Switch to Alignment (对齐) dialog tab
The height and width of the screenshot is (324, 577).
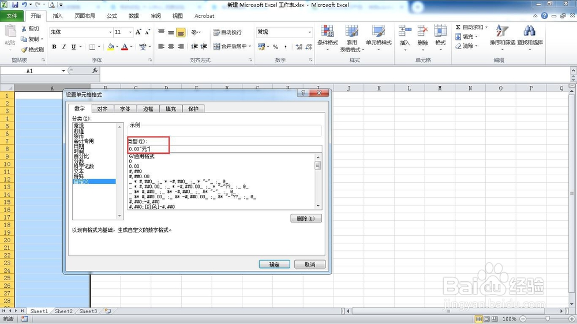pyautogui.click(x=102, y=109)
